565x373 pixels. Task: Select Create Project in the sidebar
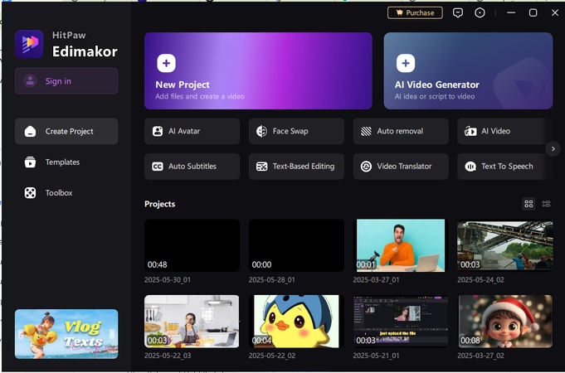click(66, 132)
